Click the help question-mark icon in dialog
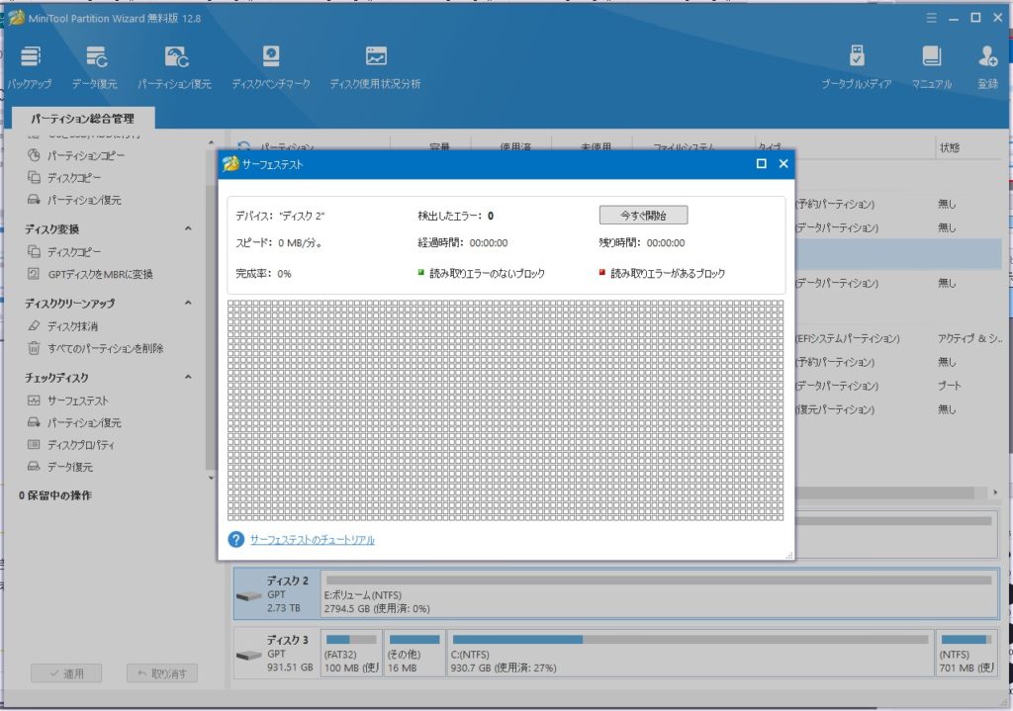 235,539
